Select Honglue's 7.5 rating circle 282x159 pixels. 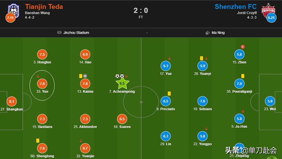[x=42, y=55]
